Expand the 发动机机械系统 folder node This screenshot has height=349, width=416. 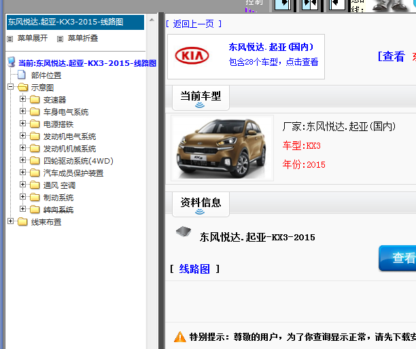coord(23,147)
